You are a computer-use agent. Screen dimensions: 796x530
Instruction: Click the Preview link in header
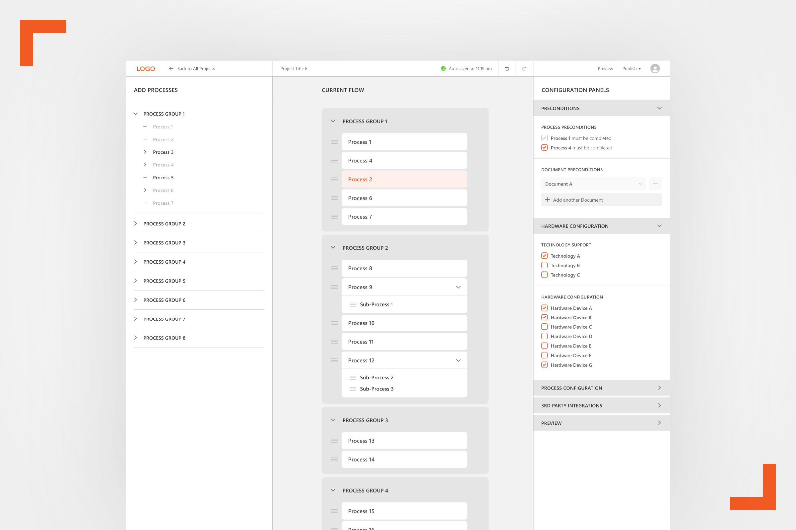(605, 69)
